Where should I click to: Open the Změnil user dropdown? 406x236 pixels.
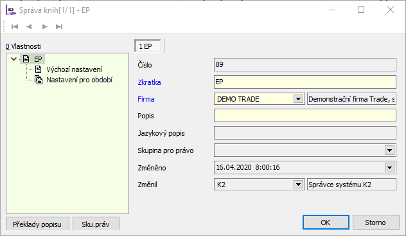point(298,185)
